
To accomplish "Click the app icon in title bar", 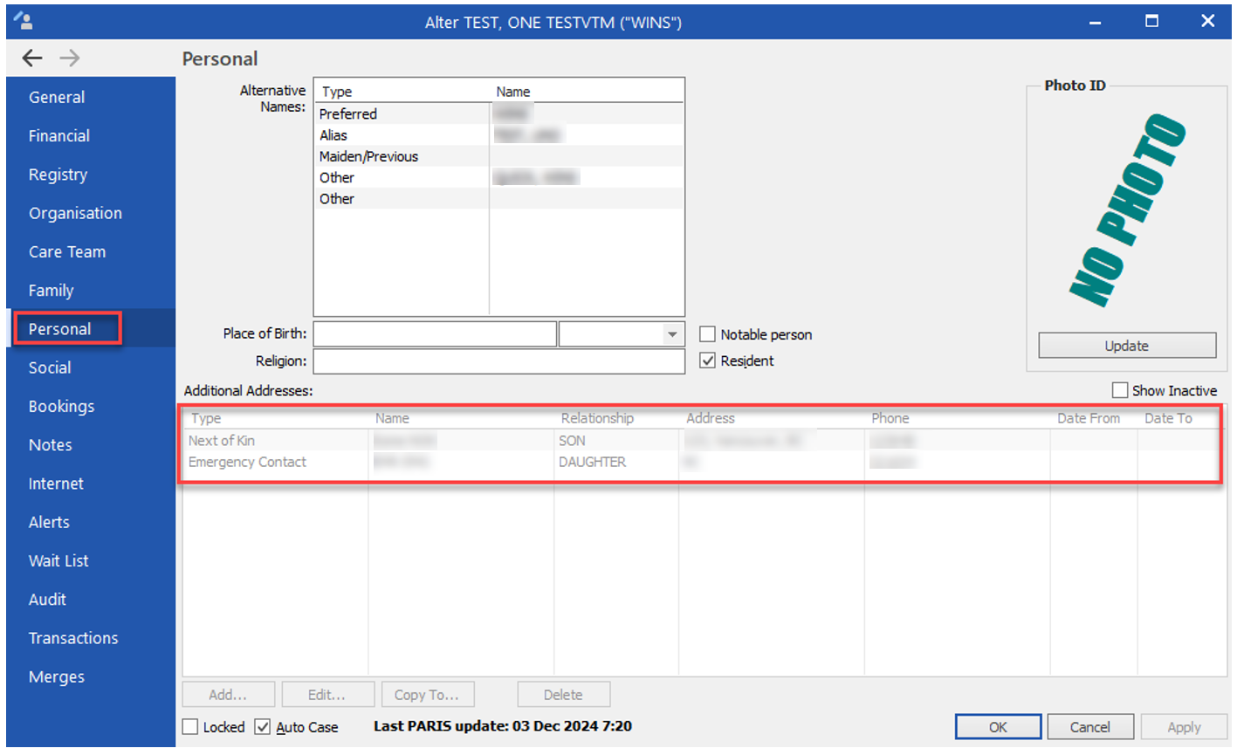I will [24, 21].
